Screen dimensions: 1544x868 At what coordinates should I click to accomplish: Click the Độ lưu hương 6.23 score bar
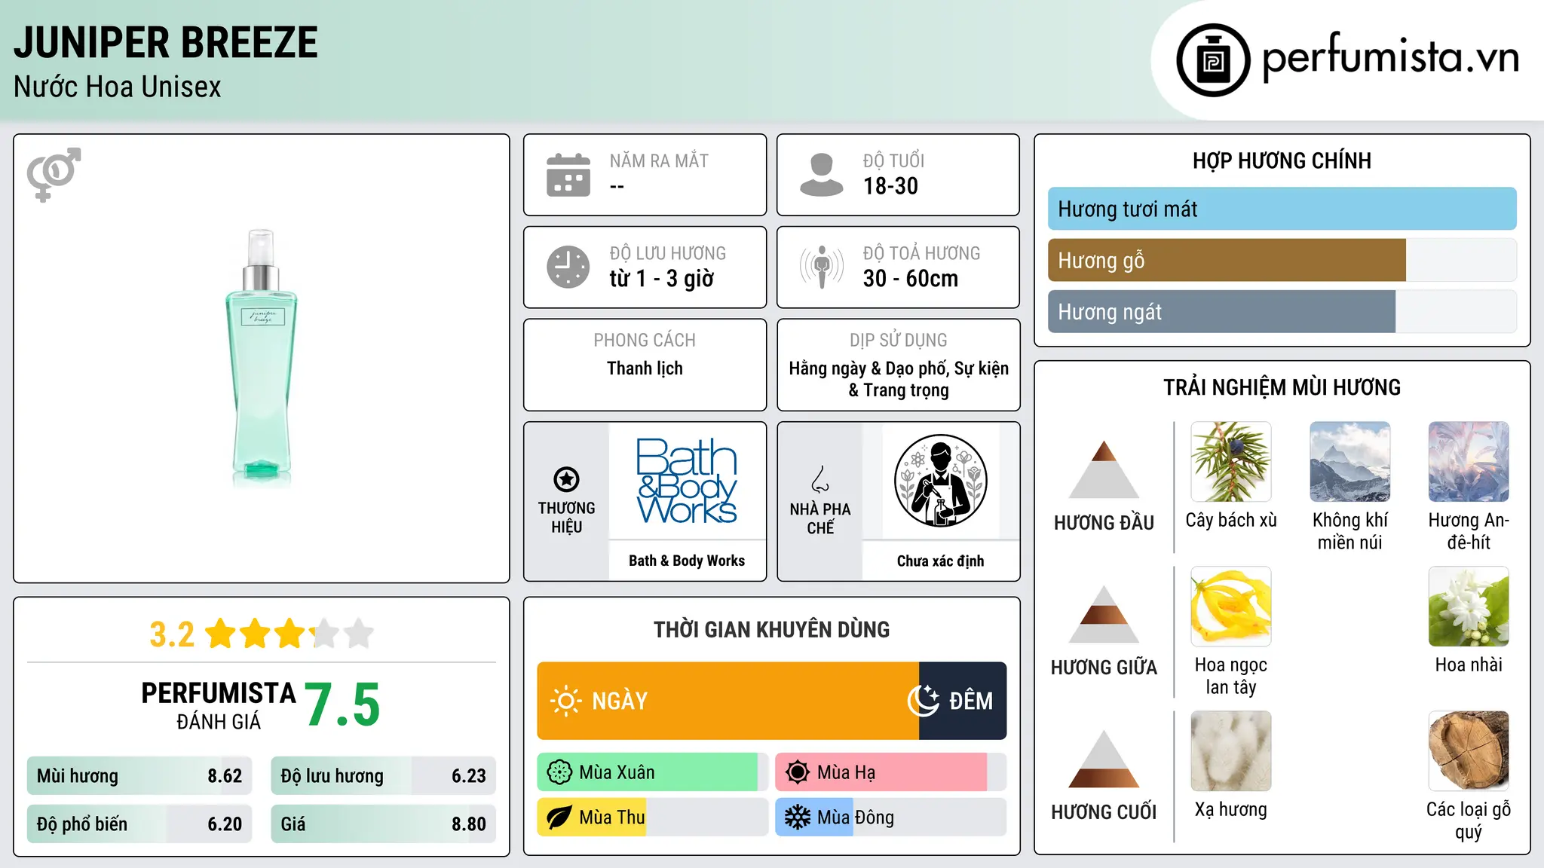click(383, 776)
